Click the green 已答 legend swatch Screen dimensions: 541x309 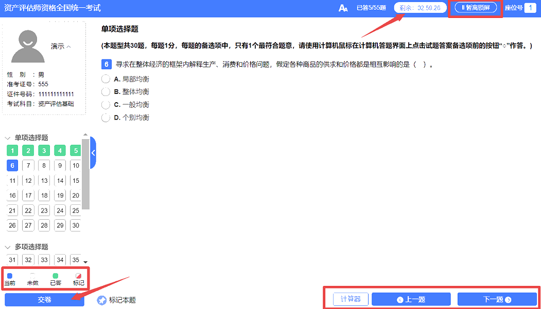[x=55, y=276]
